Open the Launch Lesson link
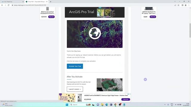Image resolution: width=191 pixels, height=107 pixels. tap(75, 89)
